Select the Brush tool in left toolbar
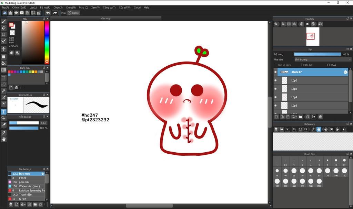Image resolution: width=353 pixels, height=209 pixels. (x=3, y=22)
